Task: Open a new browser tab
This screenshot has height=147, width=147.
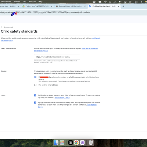Action: [123, 6]
